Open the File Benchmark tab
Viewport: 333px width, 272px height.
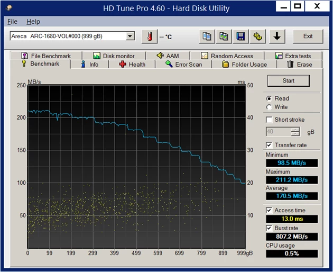[x=46, y=56]
